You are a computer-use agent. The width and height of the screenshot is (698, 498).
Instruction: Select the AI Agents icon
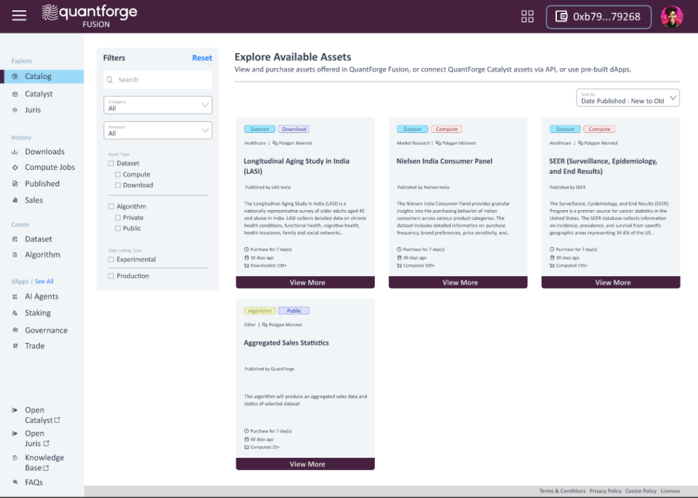tap(15, 297)
